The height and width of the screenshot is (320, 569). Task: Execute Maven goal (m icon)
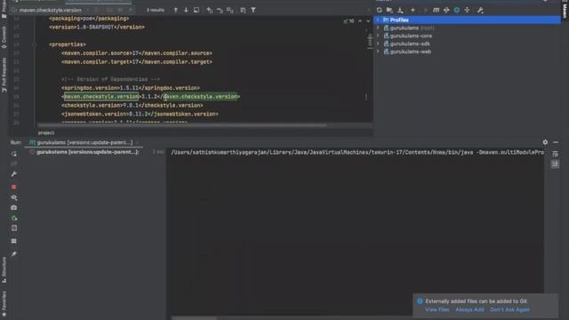(436, 10)
